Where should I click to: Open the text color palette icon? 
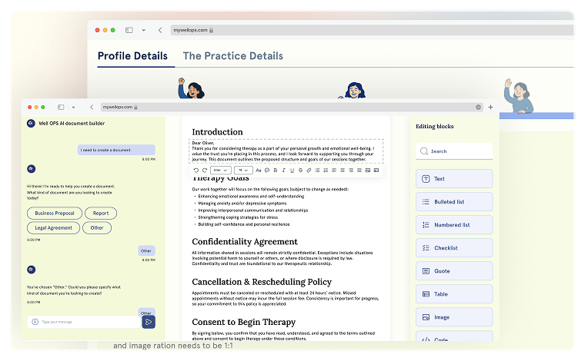[267, 170]
